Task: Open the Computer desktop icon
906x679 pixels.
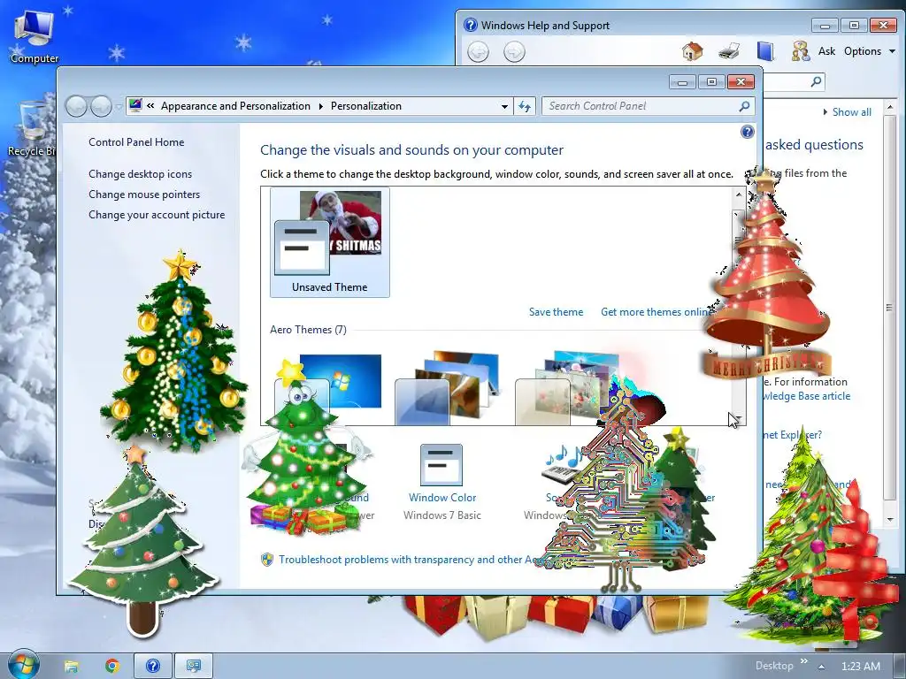Action: (x=35, y=36)
